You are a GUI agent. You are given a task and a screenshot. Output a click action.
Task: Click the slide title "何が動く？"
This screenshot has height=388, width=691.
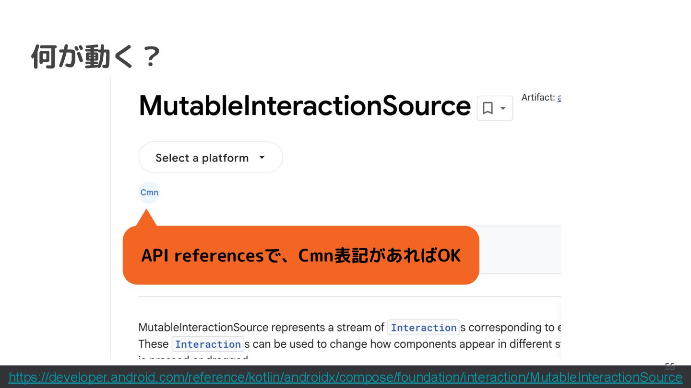click(95, 57)
